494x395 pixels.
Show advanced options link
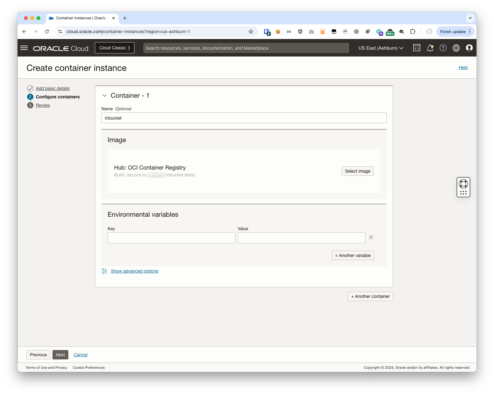click(135, 271)
